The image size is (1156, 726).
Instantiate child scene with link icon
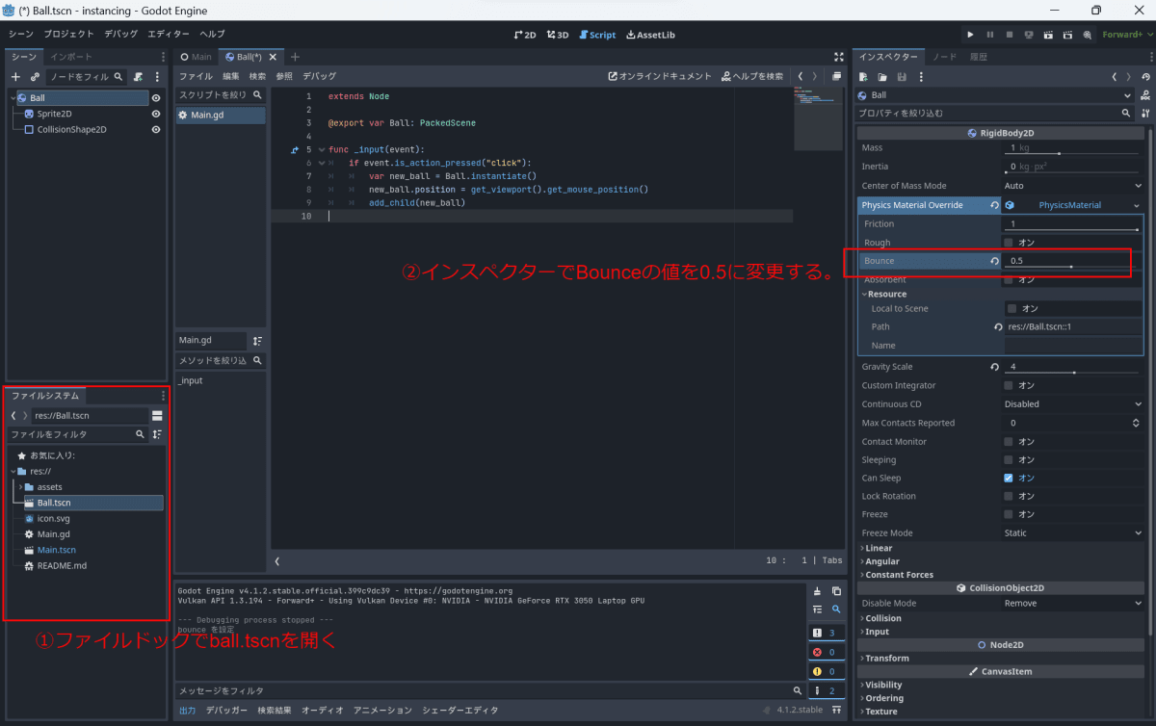[35, 76]
